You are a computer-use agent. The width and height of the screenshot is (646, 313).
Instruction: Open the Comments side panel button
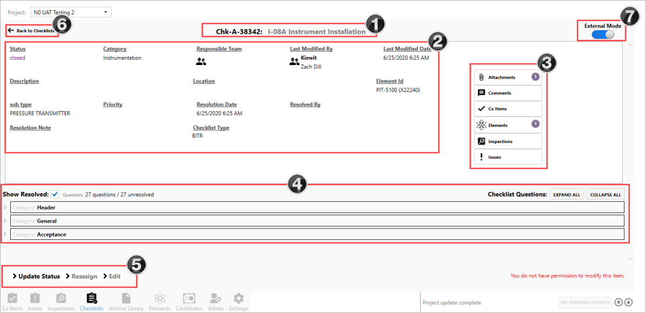[508, 93]
